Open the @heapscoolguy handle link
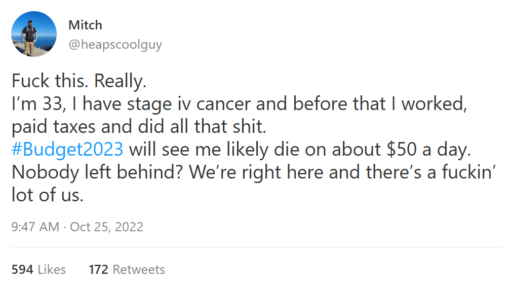510x284 pixels. pyautogui.click(x=115, y=45)
